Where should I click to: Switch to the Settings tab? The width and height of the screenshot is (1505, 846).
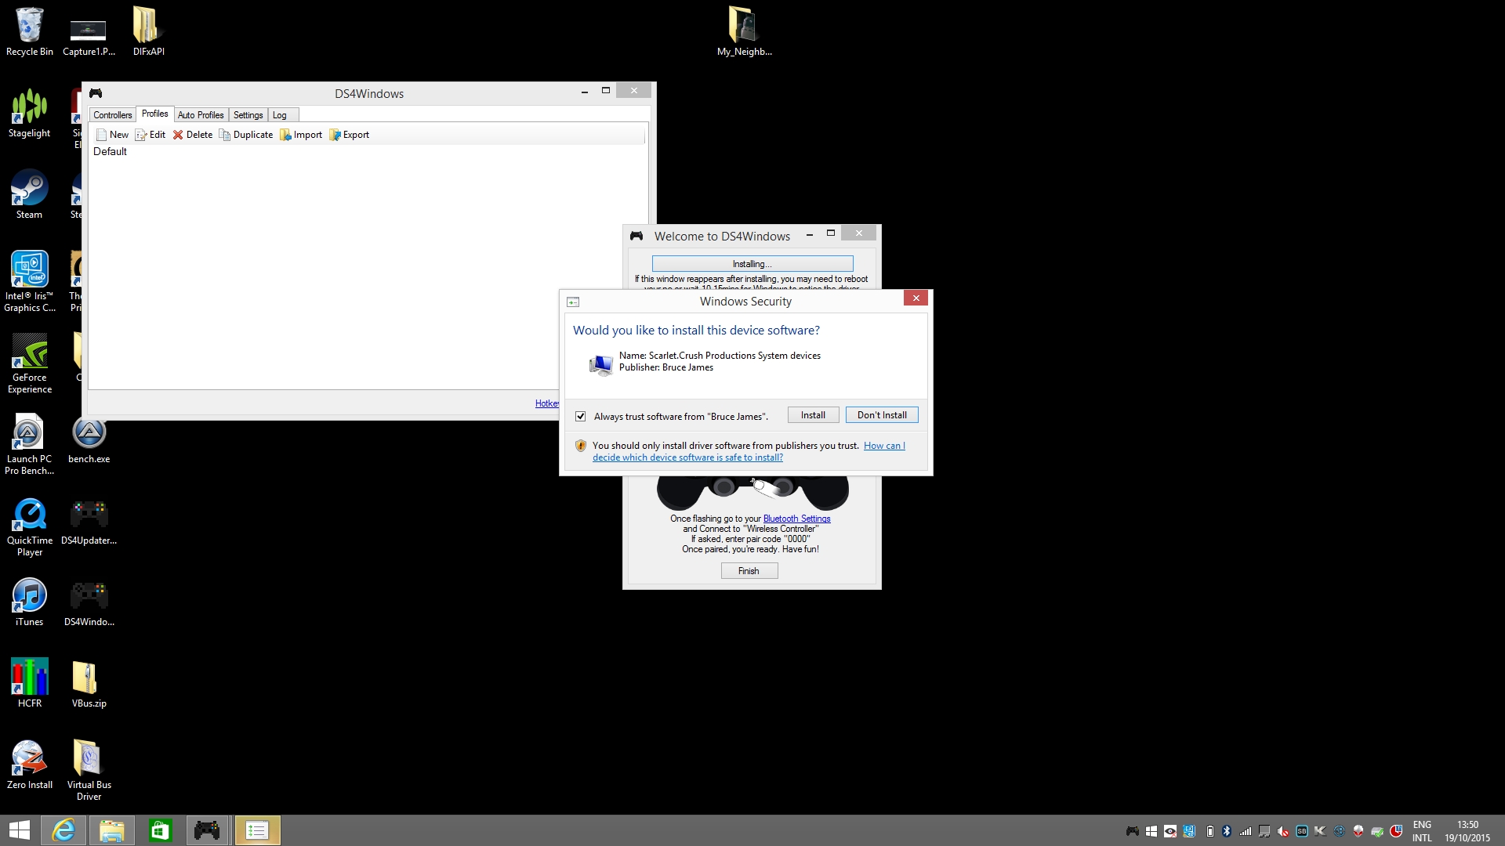(248, 115)
